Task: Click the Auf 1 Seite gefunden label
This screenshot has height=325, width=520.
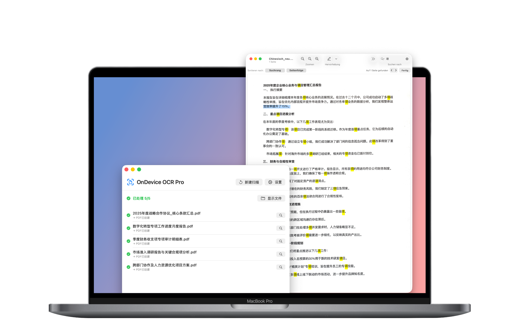Action: tap(377, 70)
